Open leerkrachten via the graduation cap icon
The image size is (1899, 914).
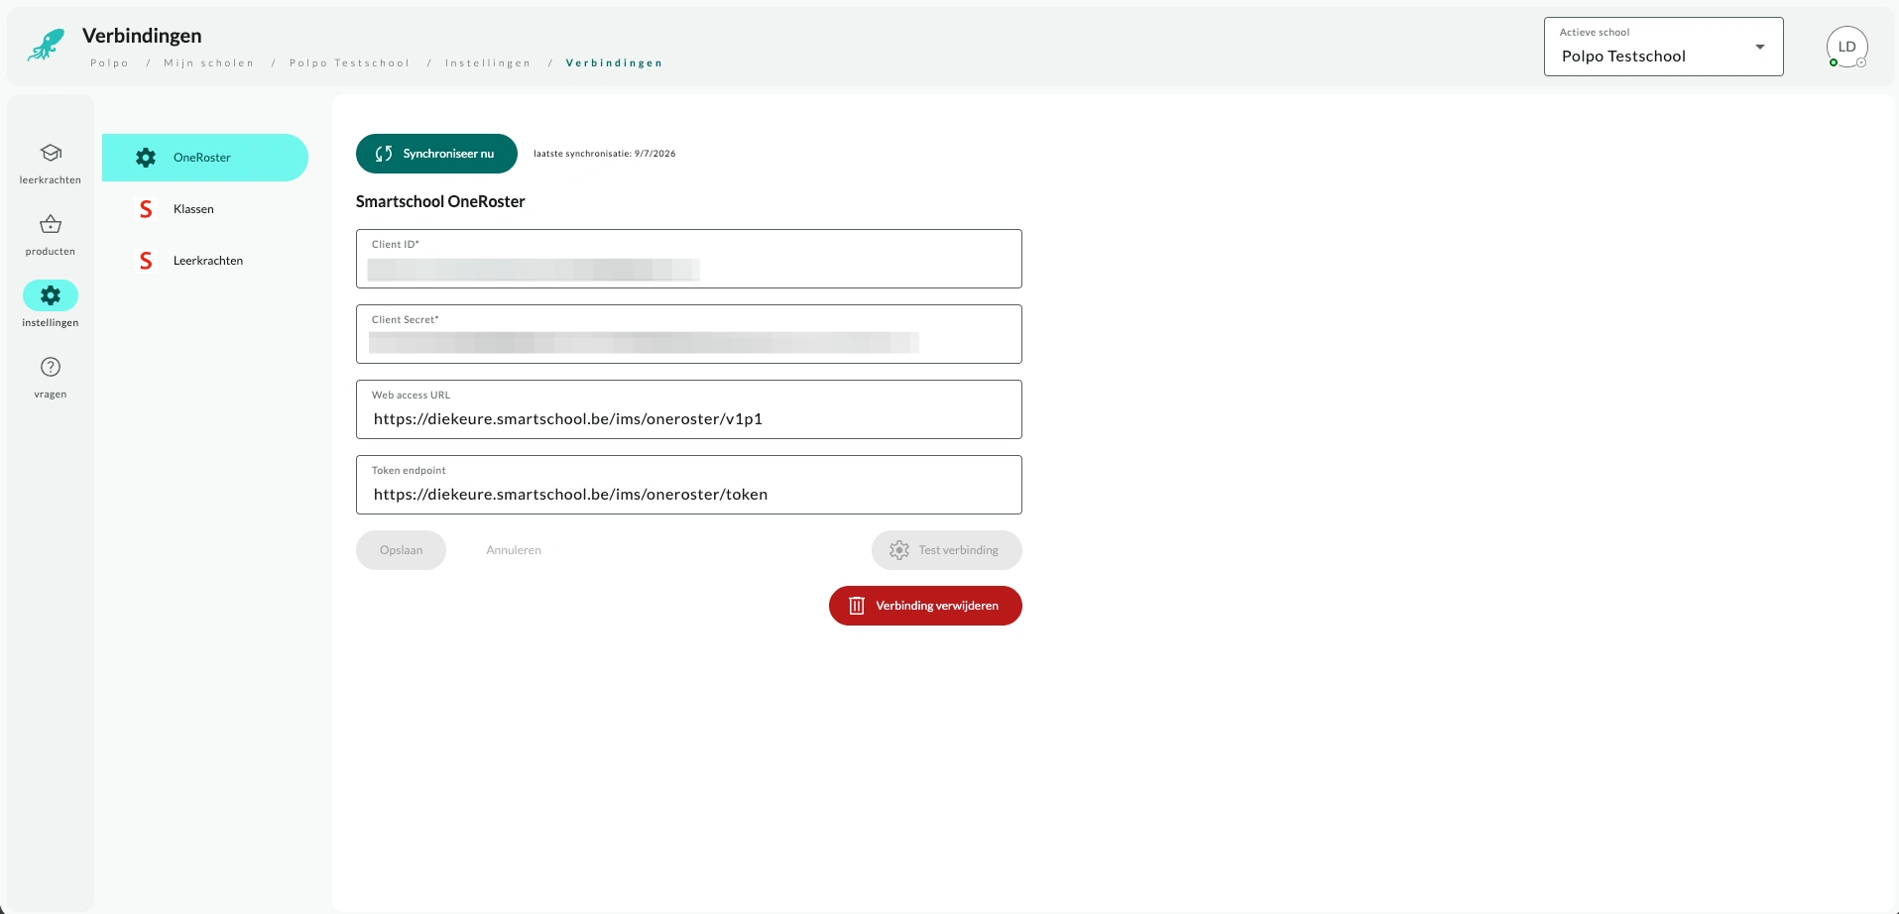click(51, 153)
